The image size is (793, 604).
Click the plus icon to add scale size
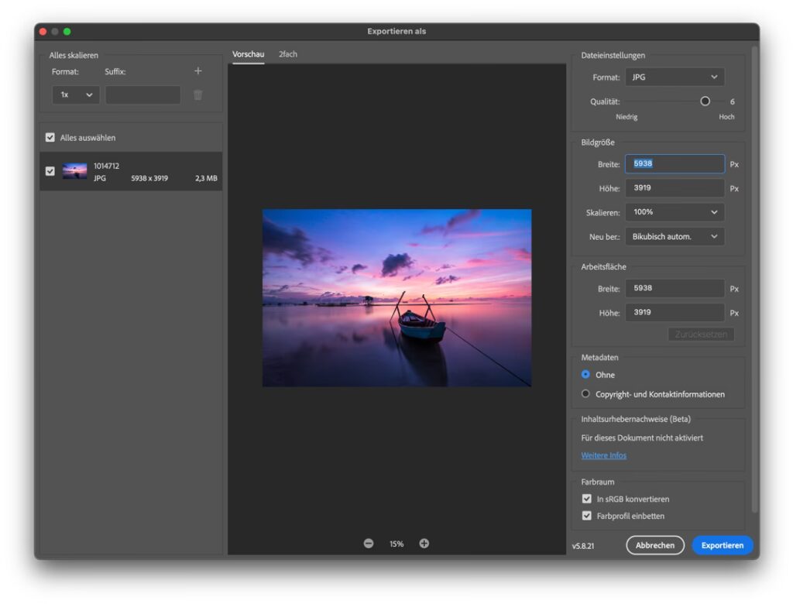(x=197, y=71)
